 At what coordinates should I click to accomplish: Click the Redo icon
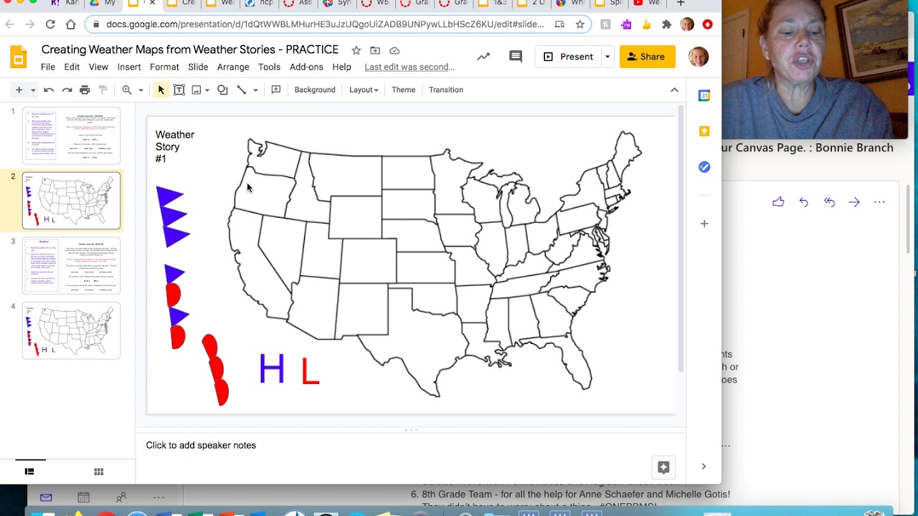tap(67, 90)
